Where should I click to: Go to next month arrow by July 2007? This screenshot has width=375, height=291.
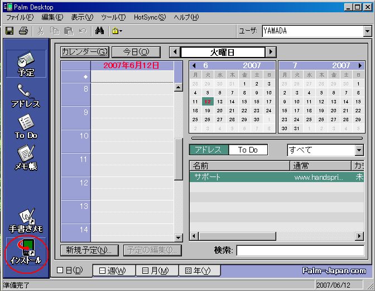point(360,65)
